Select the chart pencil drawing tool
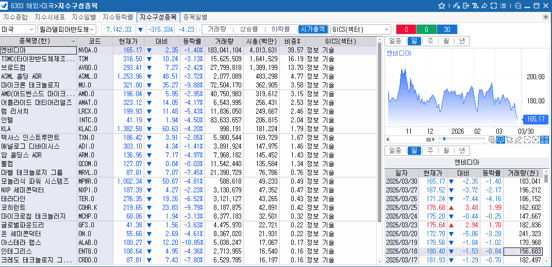Image resolution: width=552 pixels, height=267 pixels. click(x=518, y=140)
